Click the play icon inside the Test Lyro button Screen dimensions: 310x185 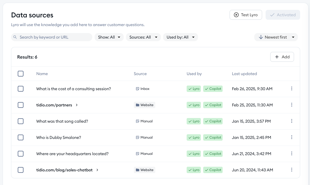pyautogui.click(x=236, y=15)
